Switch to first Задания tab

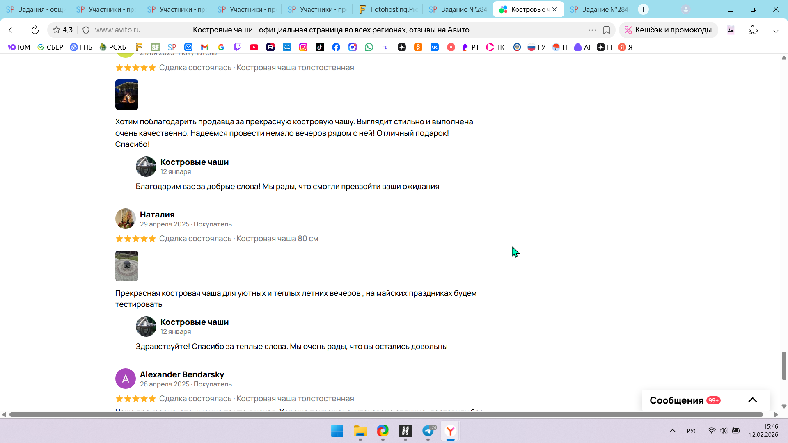coord(35,9)
